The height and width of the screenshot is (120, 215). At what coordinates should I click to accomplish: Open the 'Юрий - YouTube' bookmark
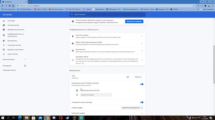coord(40,9)
